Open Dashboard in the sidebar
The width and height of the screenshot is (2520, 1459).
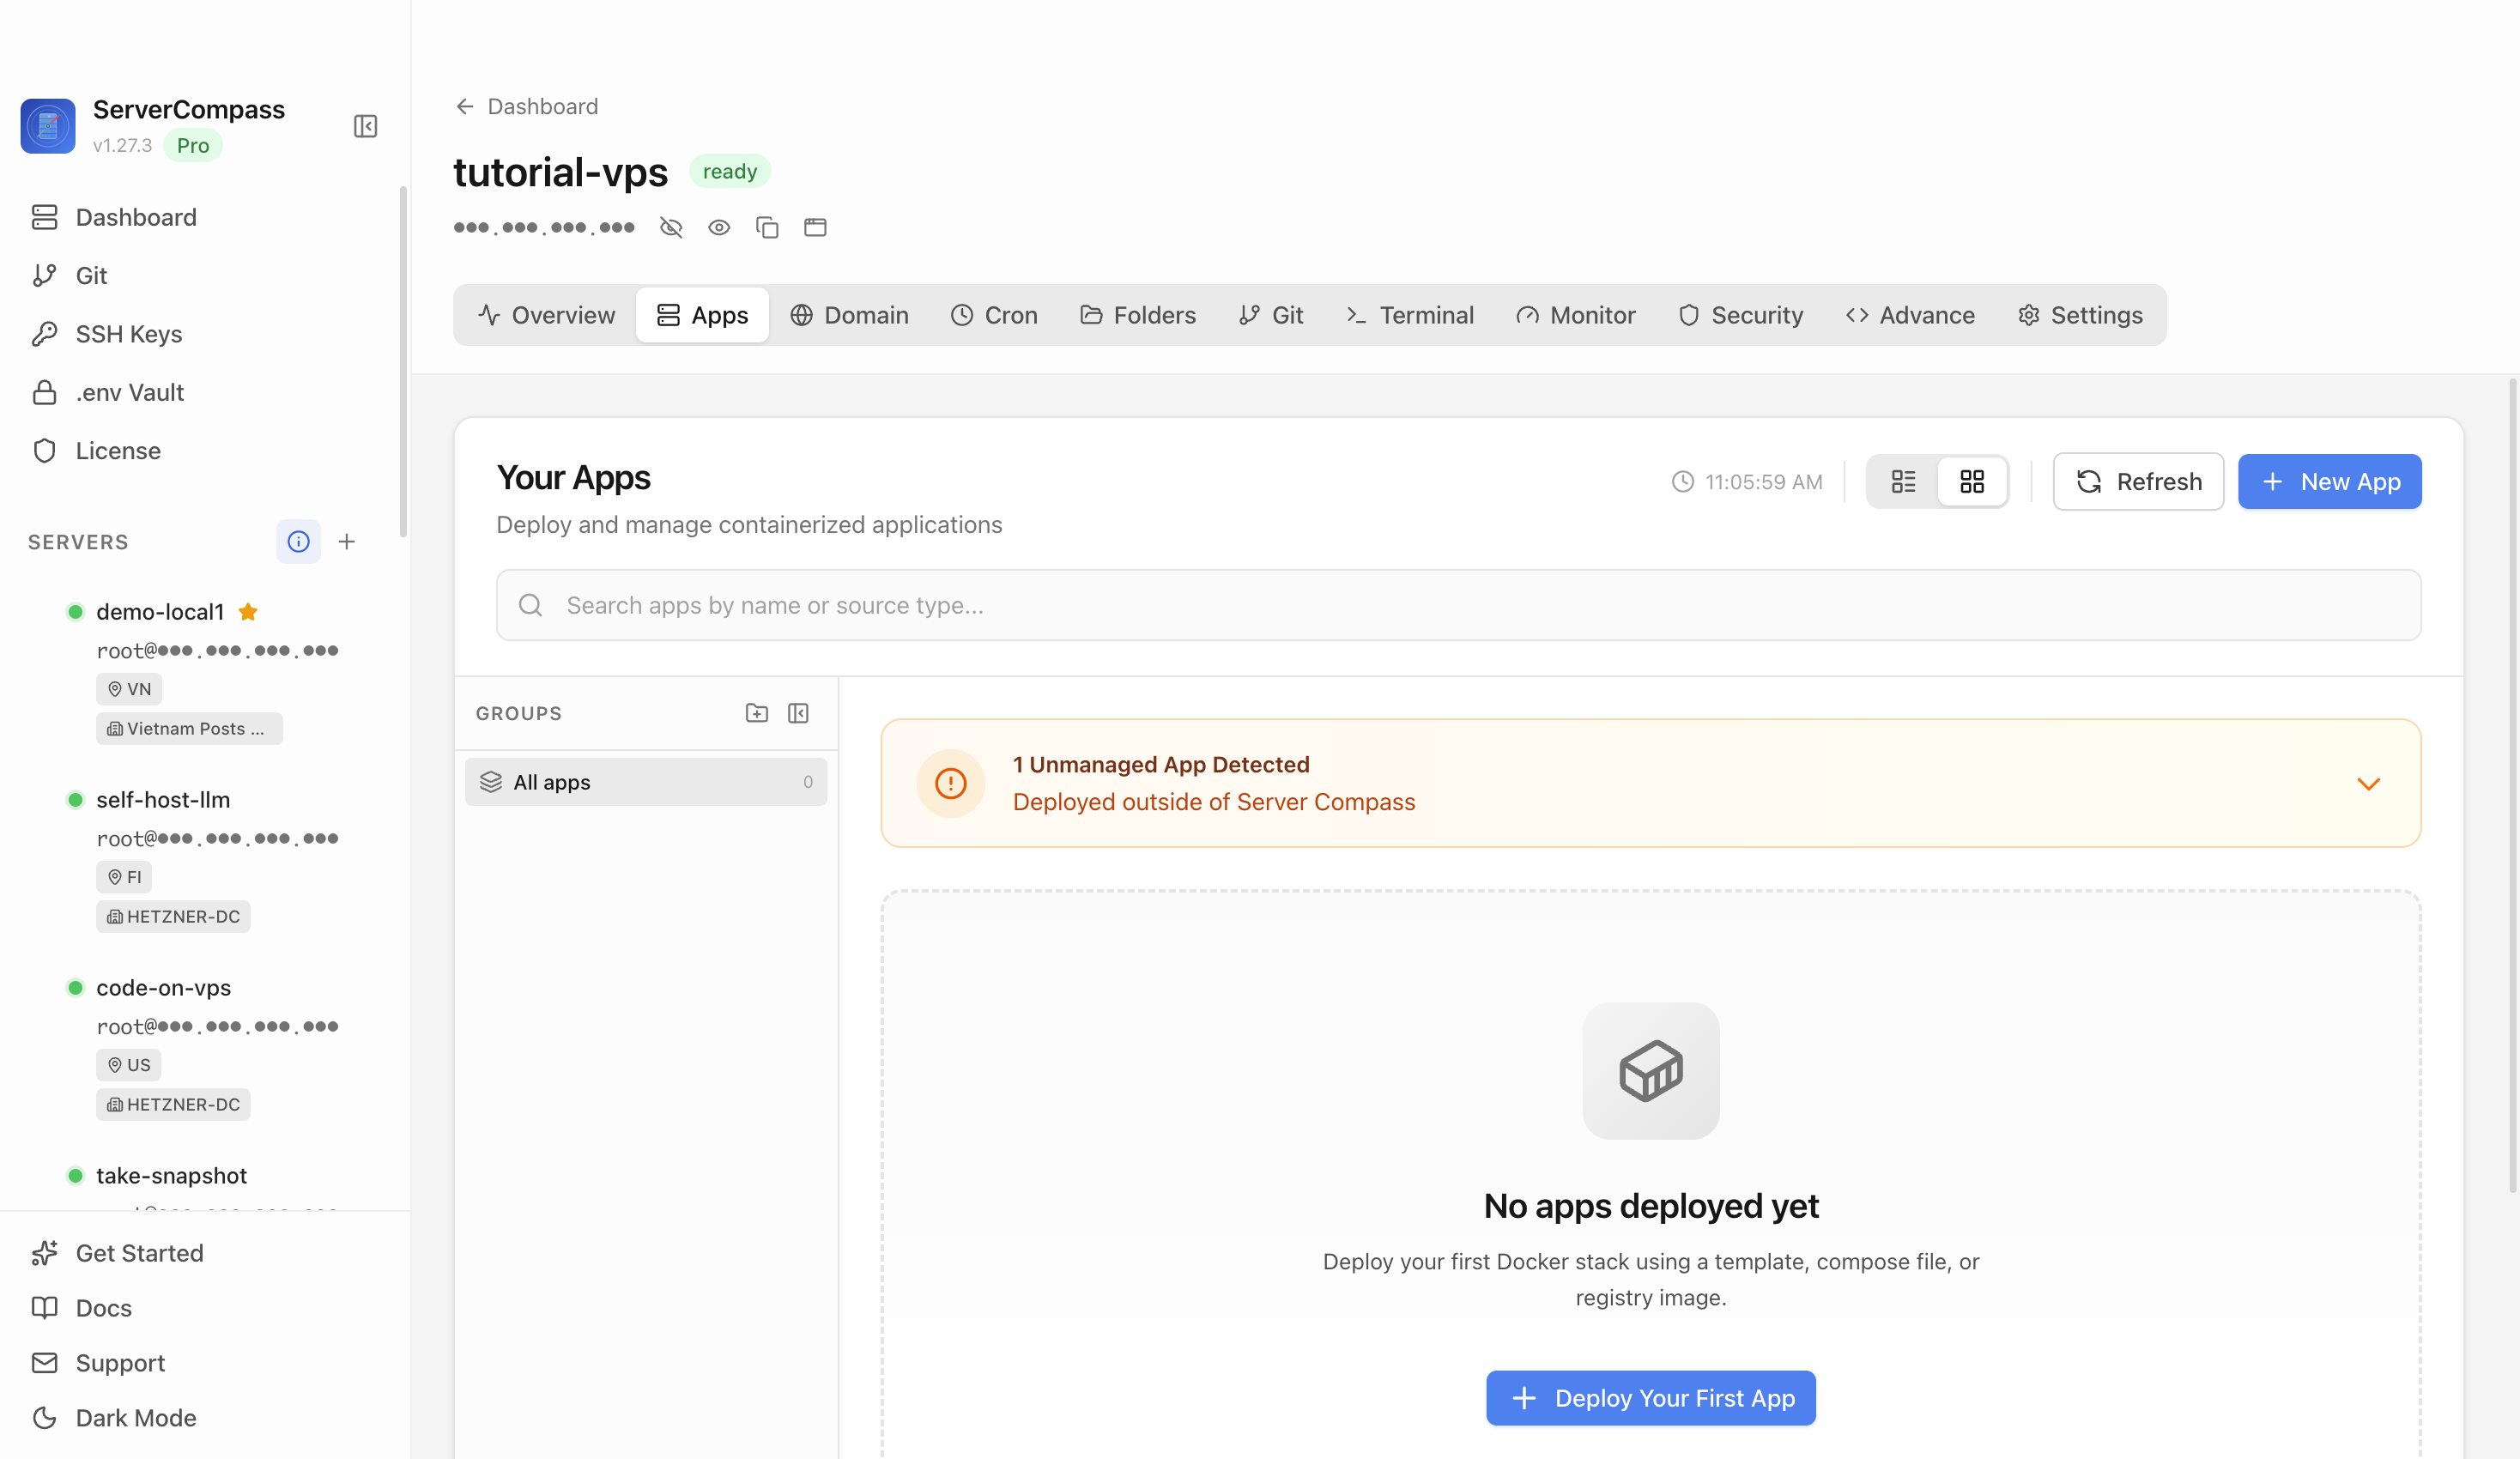114,217
